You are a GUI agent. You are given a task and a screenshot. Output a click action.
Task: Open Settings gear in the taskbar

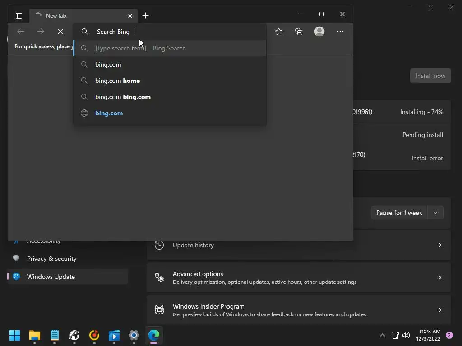(134, 335)
